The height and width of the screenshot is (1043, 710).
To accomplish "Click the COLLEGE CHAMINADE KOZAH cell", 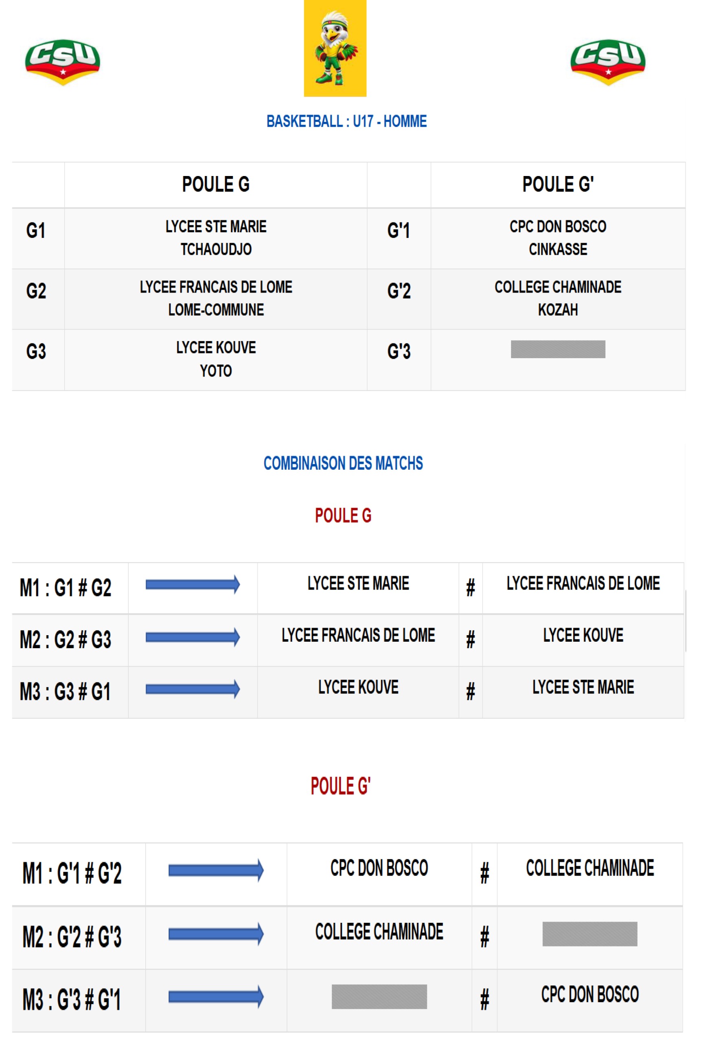I will [558, 299].
